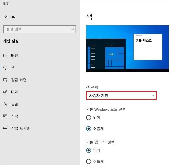172x165 pixels.
Task: Go to 홈 in the sidebar
Action: click(x=13, y=17)
